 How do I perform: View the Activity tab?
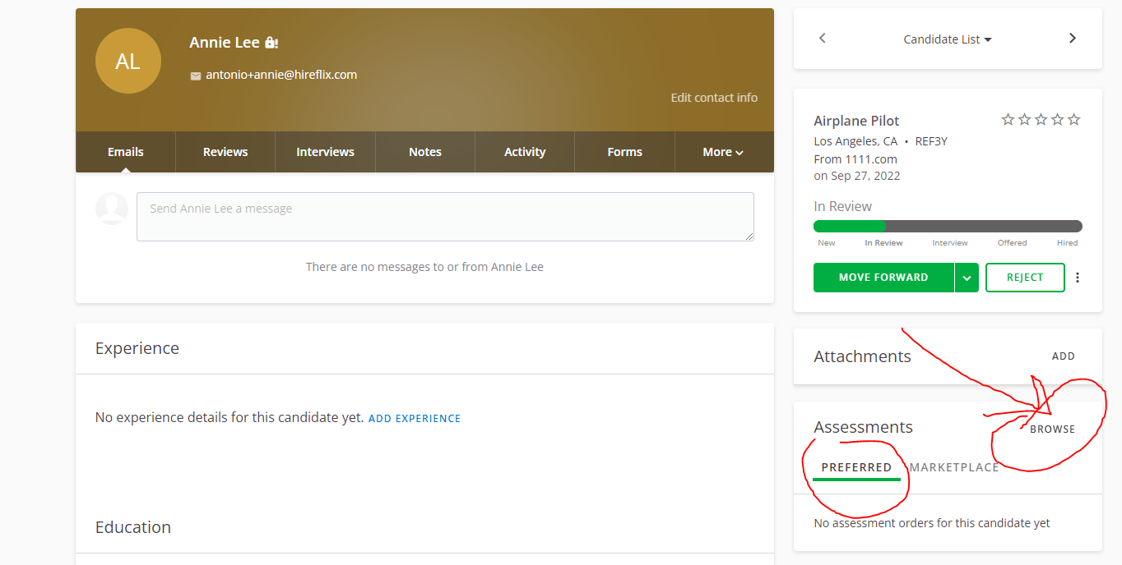click(525, 152)
